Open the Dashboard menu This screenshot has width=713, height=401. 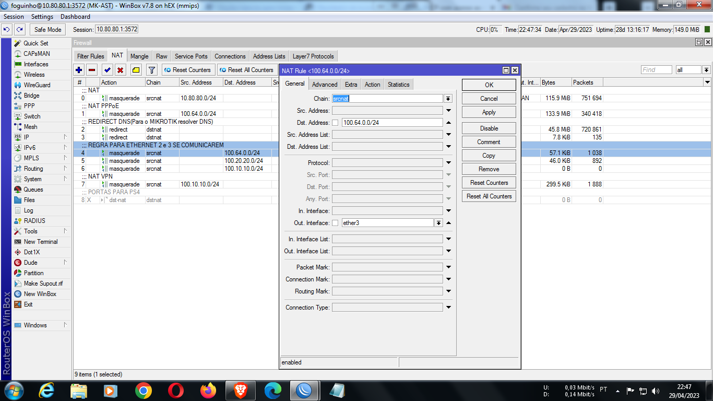tap(75, 17)
